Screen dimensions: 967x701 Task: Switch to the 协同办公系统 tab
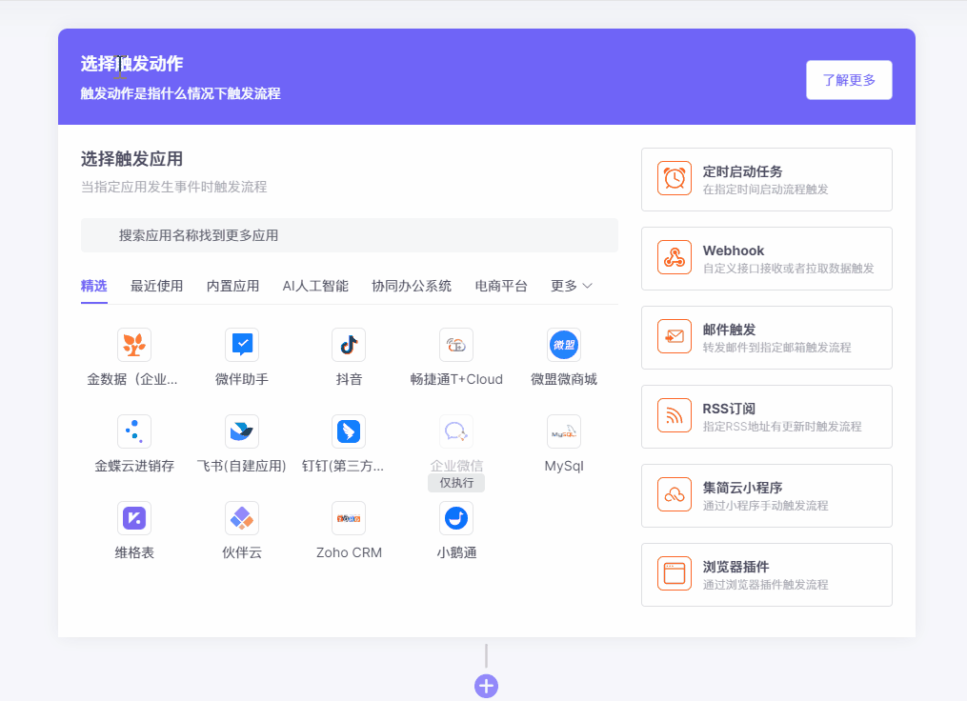412,286
